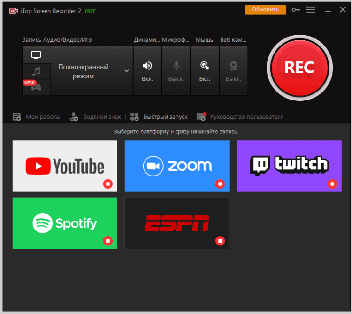Image resolution: width=352 pixels, height=314 pixels.
Task: Launch Spotify quick recording tile
Action: pos(65,223)
